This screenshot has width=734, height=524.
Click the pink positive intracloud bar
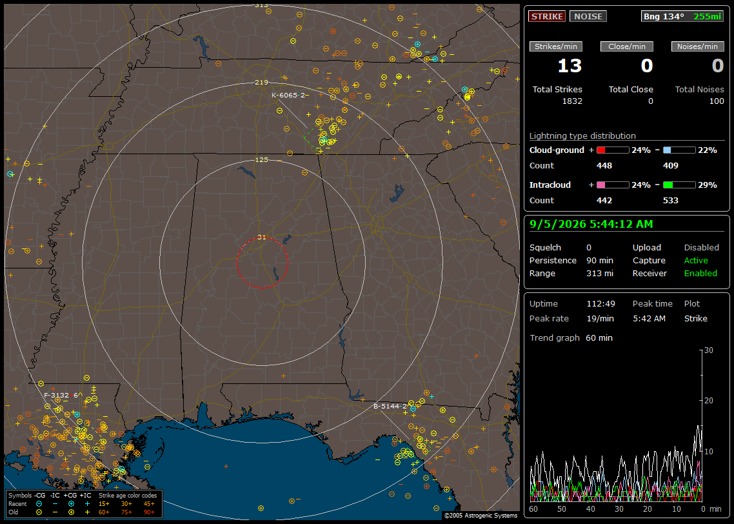[613, 185]
